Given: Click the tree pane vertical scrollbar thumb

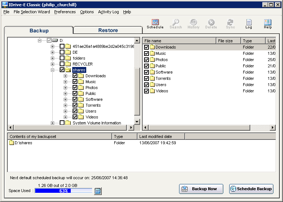Looking at the screenshot, I should point(137,92).
